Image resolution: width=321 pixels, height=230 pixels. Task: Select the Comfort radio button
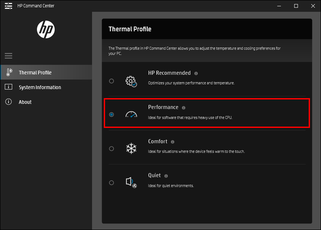pyautogui.click(x=111, y=149)
